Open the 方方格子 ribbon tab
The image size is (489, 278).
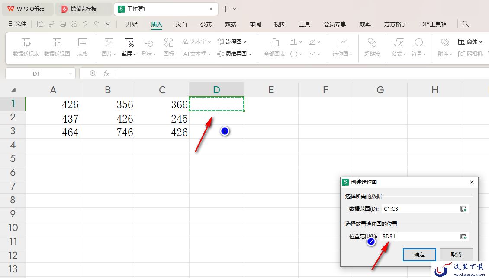click(396, 24)
